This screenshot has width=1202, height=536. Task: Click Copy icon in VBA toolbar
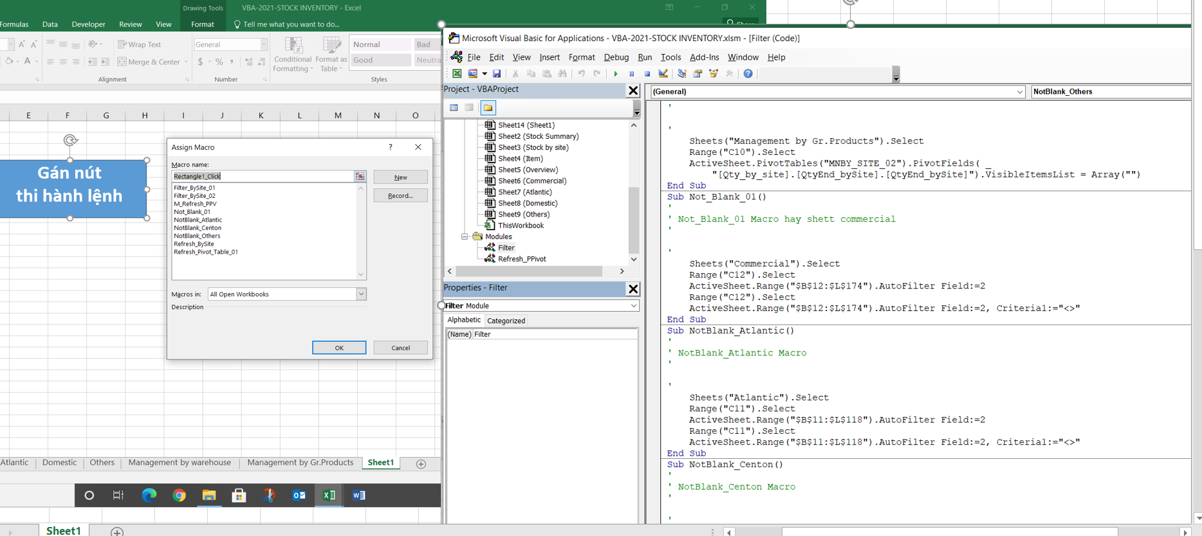[x=531, y=74]
